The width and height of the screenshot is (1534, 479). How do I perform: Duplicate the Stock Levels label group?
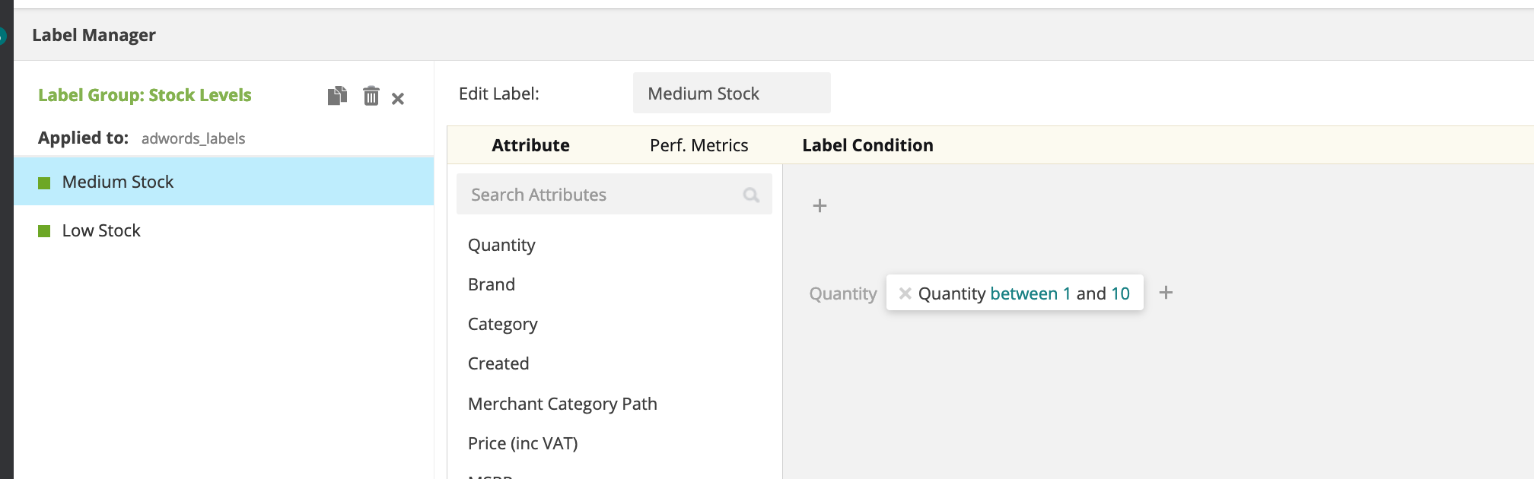pos(337,96)
